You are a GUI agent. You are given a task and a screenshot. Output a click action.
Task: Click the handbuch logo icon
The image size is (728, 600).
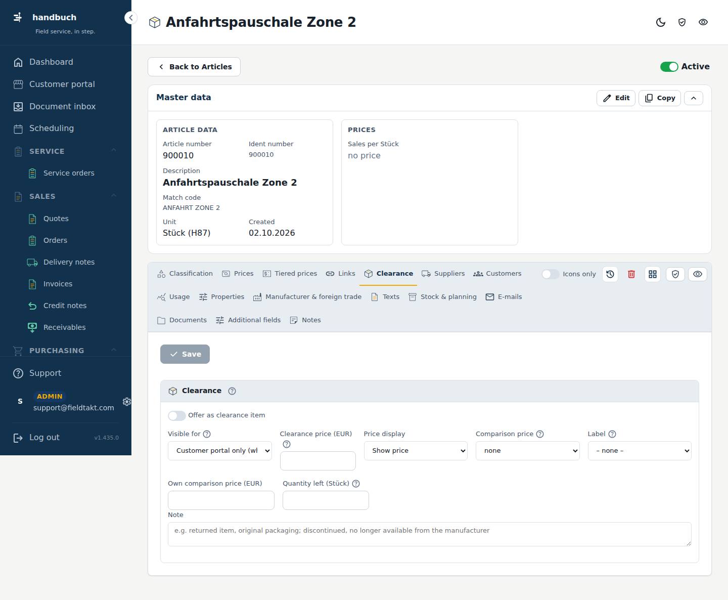click(x=18, y=17)
